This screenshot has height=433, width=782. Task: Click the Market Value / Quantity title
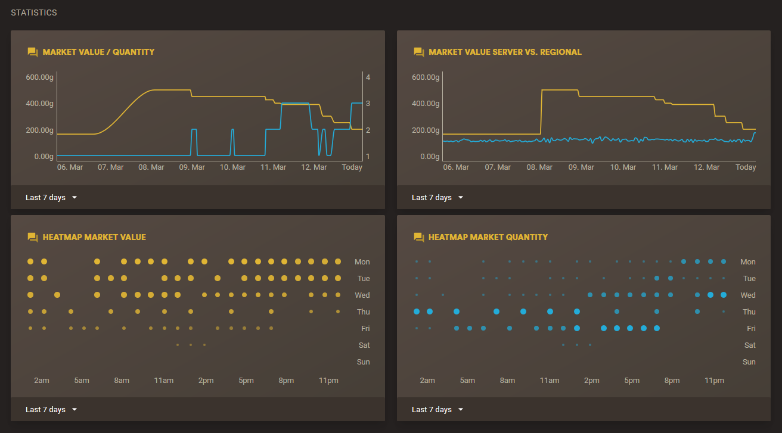coord(98,52)
